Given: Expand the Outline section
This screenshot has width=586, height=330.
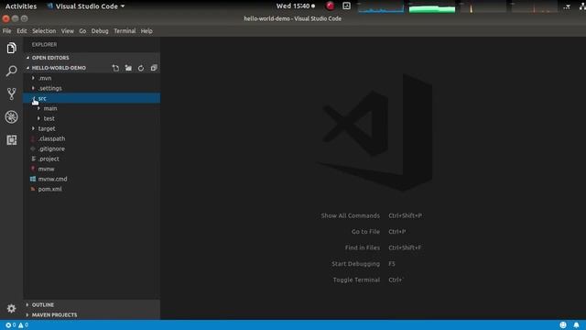Looking at the screenshot, I should [92, 305].
